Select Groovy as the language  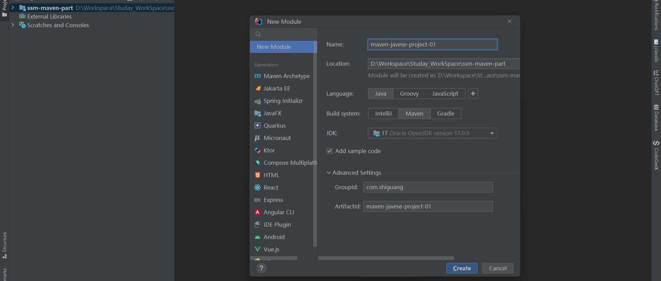409,94
